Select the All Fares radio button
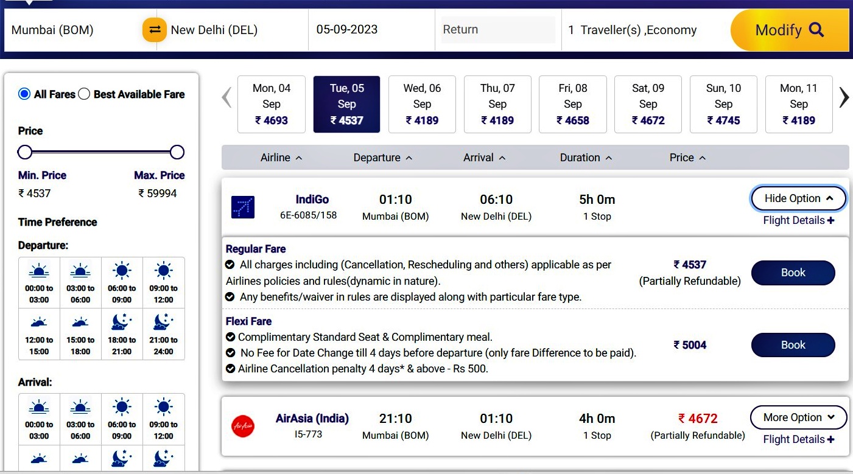 (x=24, y=94)
